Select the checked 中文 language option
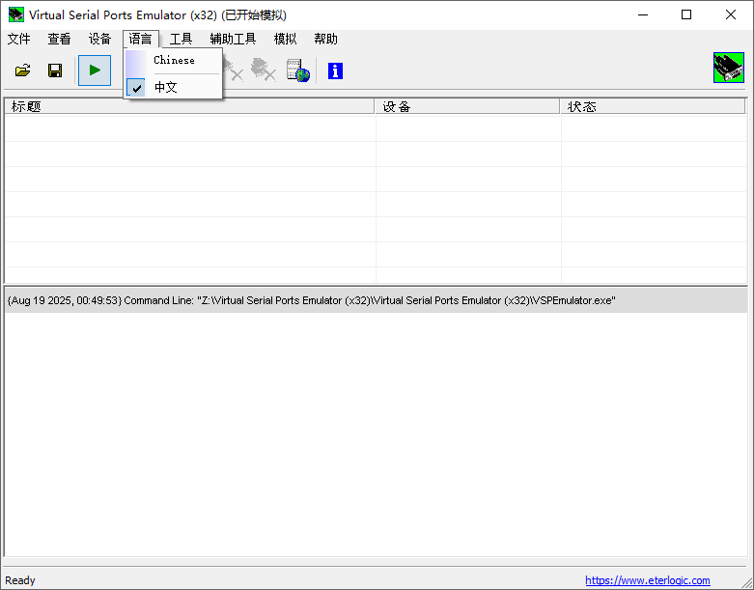This screenshot has width=754, height=590. (x=166, y=87)
